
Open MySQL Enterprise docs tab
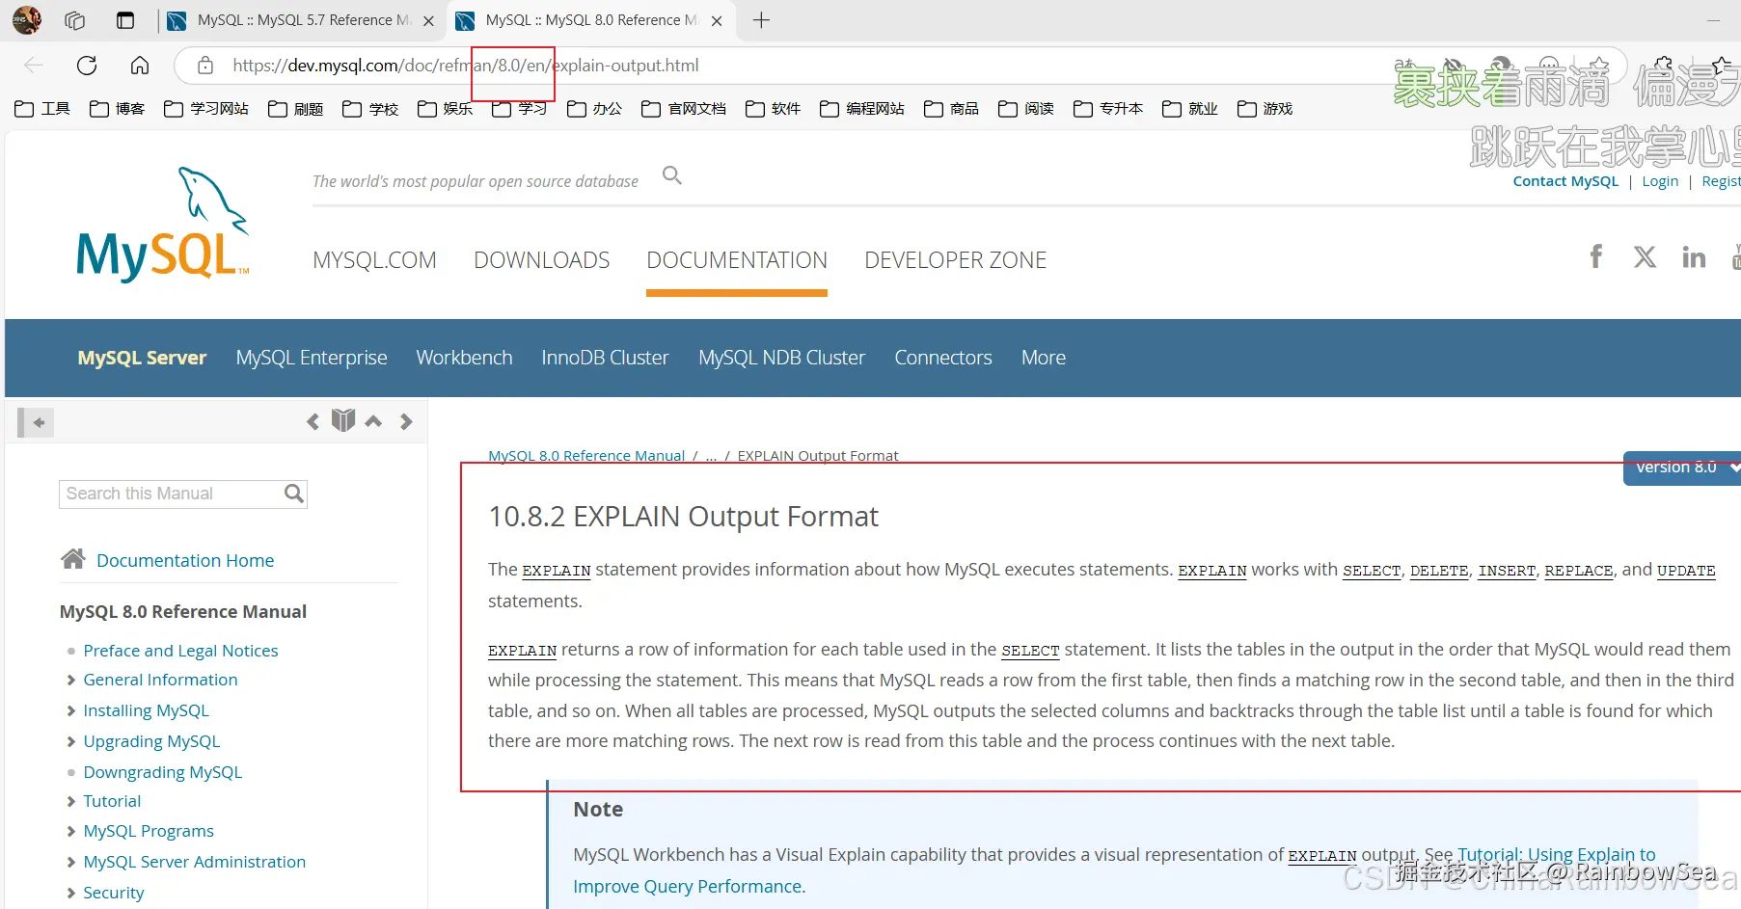[312, 358]
